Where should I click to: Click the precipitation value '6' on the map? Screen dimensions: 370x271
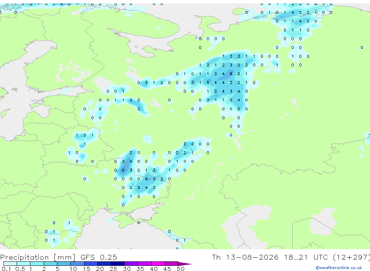coord(146,179)
